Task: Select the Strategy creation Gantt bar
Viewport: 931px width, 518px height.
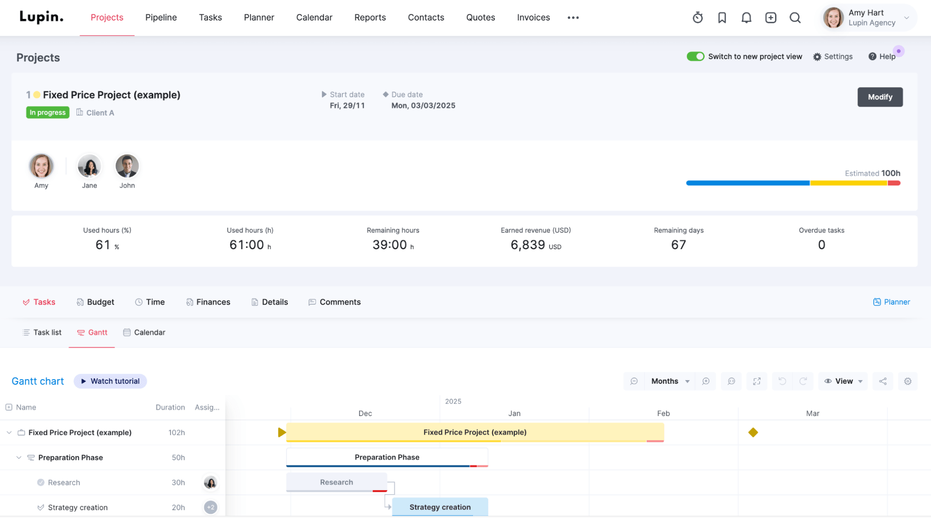Action: (x=440, y=507)
